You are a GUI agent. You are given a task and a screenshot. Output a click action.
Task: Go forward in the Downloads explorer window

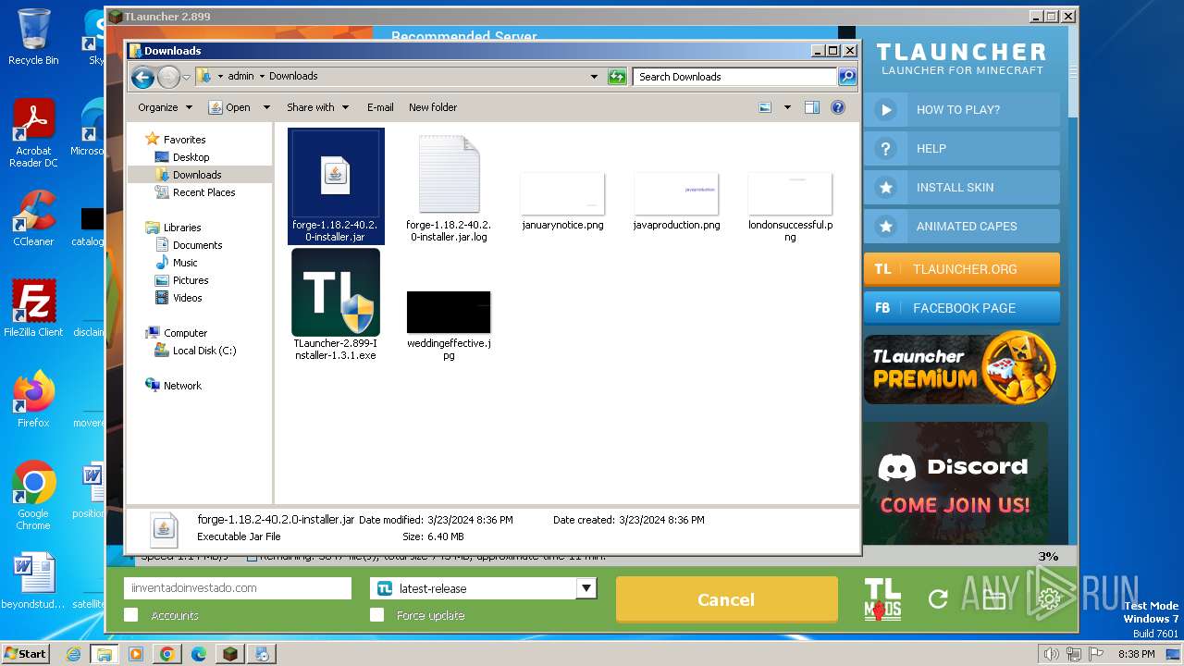pyautogui.click(x=168, y=77)
